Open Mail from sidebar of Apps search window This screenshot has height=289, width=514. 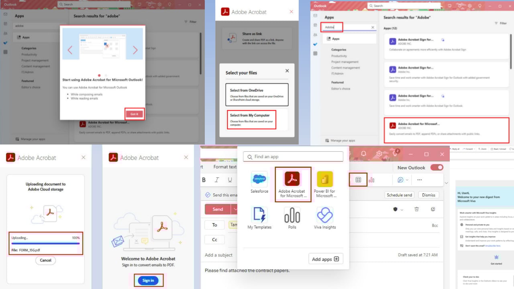315,16
